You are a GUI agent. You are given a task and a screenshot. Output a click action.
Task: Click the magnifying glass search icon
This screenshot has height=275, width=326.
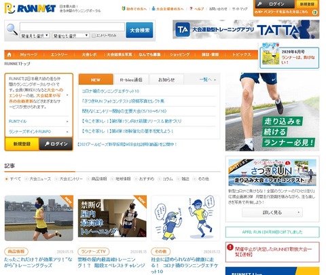12,30
